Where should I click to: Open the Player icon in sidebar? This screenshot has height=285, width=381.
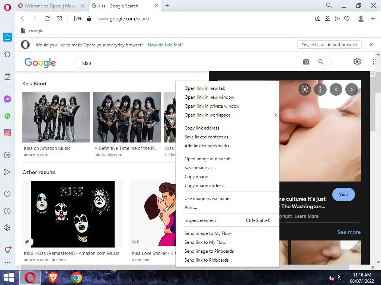tap(7, 155)
